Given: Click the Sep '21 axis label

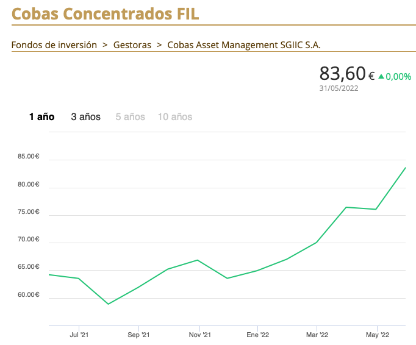Looking at the screenshot, I should click(138, 335).
